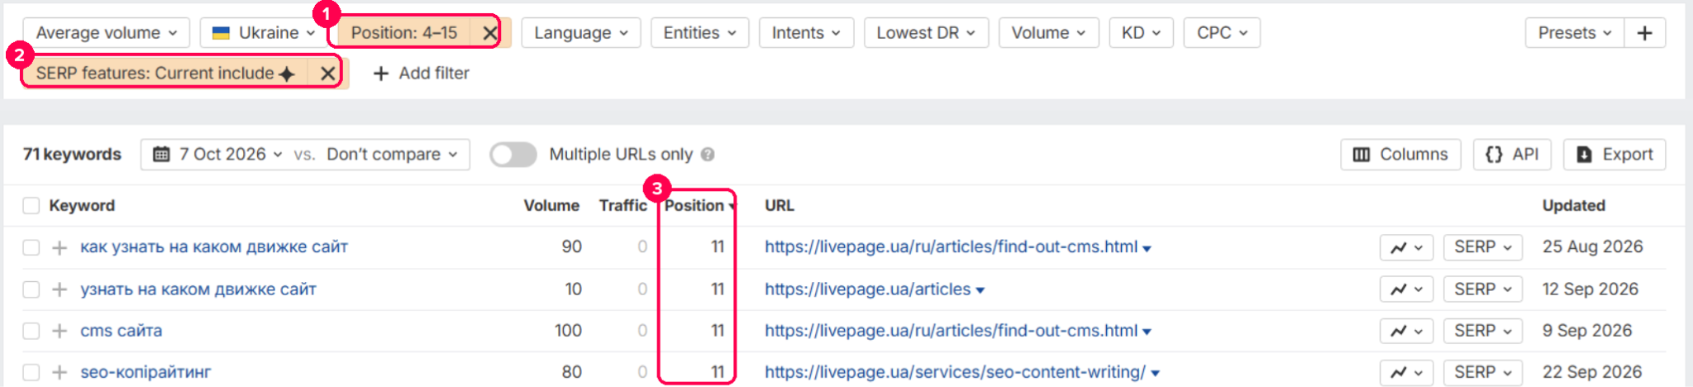Open the Intents filter dropdown
This screenshot has width=1693, height=387.
[x=806, y=33]
